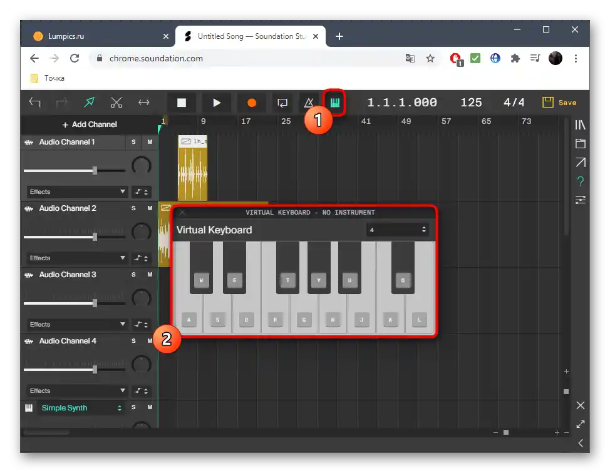Select the scissors cut tool
Screen dimensions: 610x473
(116, 103)
